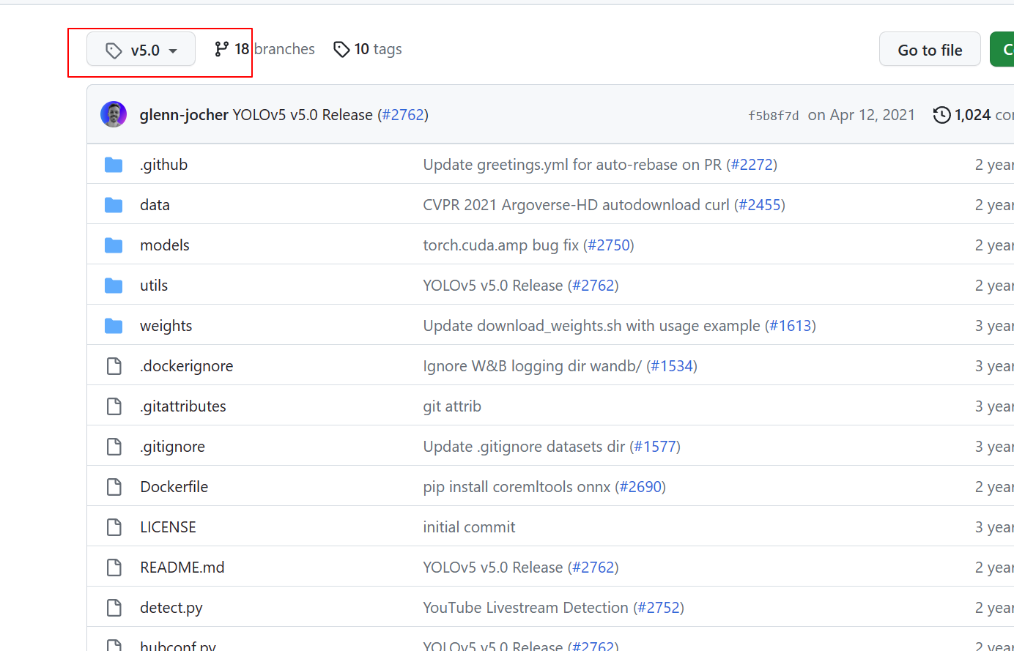Open pull request #1613 link

[791, 326]
